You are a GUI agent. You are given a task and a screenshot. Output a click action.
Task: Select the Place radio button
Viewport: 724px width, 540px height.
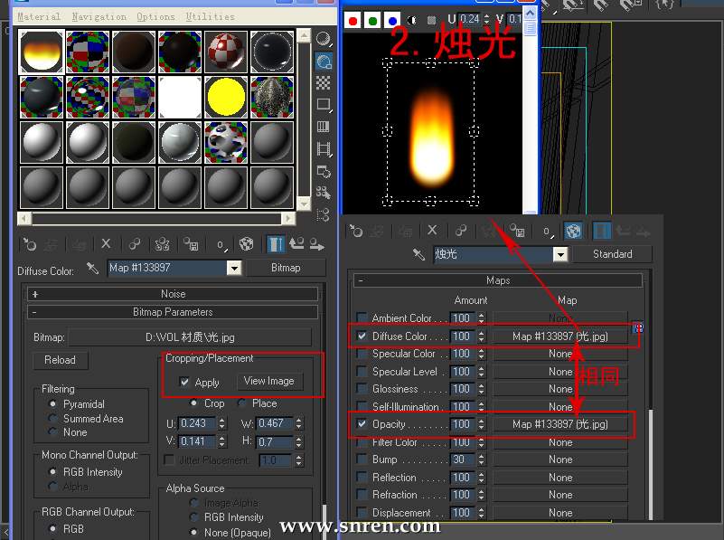[241, 403]
